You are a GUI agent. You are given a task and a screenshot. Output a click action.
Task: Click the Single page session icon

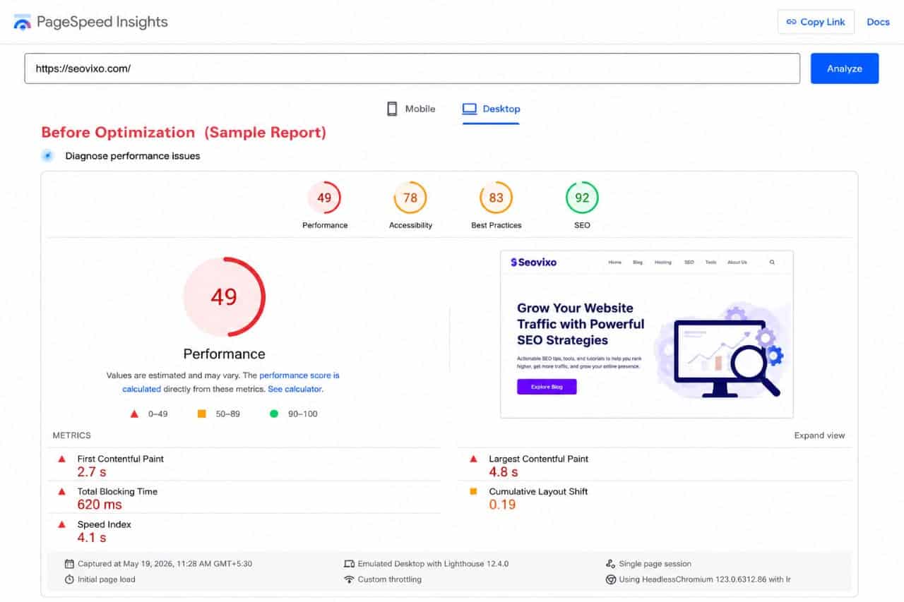coord(611,564)
